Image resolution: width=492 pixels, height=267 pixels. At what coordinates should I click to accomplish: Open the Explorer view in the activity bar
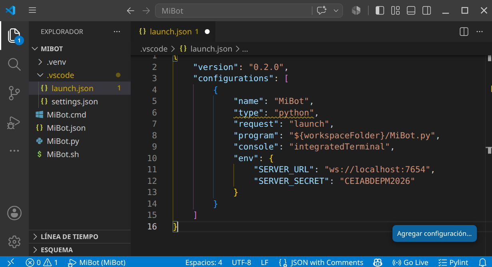tap(14, 36)
